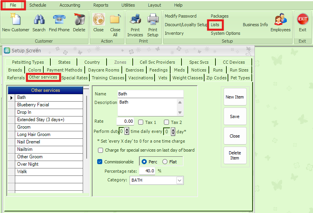Click the red Exit icon

(302, 19)
